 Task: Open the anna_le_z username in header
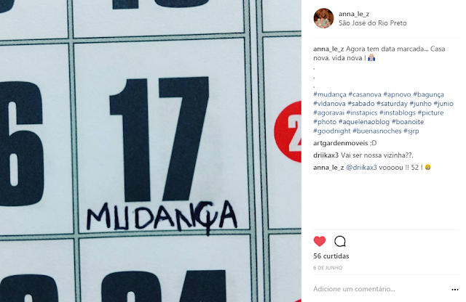(x=354, y=14)
